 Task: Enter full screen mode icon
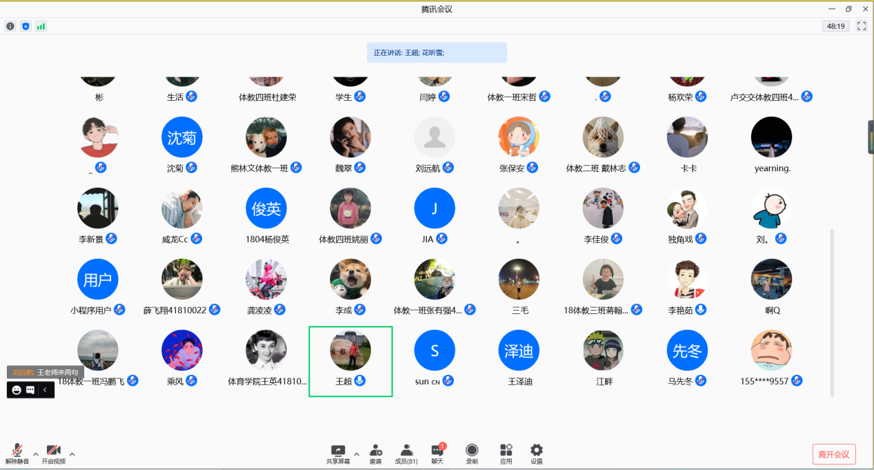click(x=862, y=26)
